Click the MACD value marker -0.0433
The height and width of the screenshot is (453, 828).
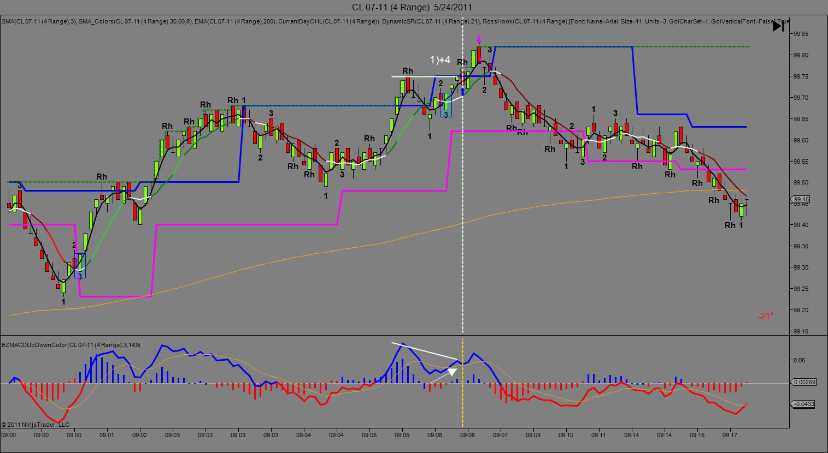[802, 404]
